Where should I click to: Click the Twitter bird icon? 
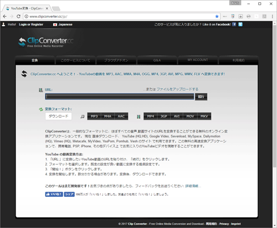click(x=240, y=24)
